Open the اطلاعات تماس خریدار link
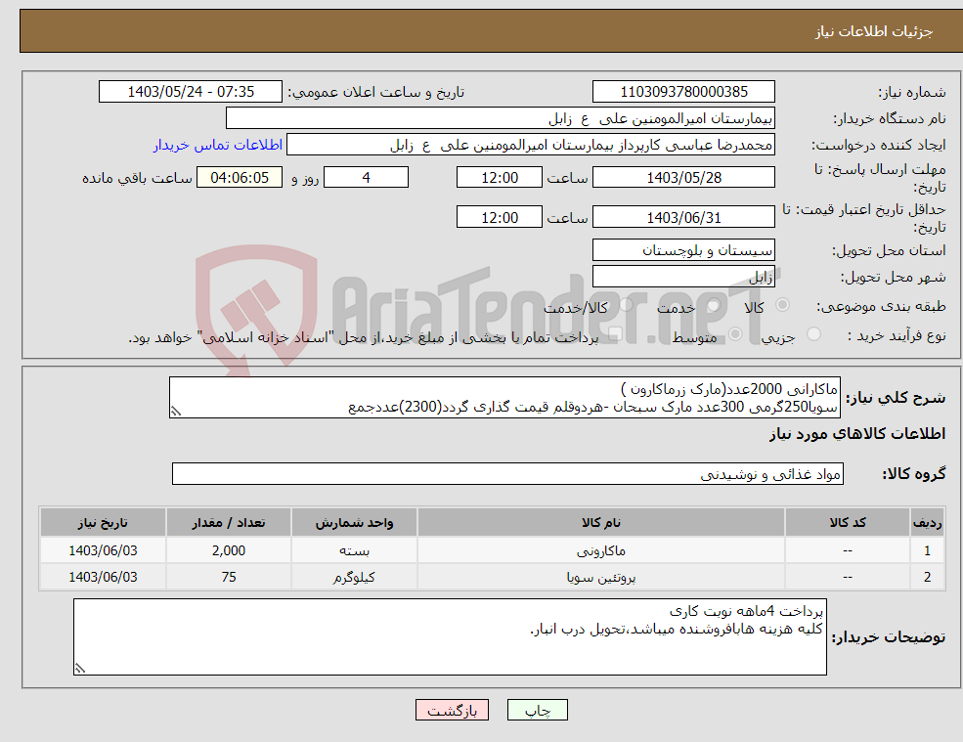Image resolution: width=963 pixels, height=742 pixels. 218,145
